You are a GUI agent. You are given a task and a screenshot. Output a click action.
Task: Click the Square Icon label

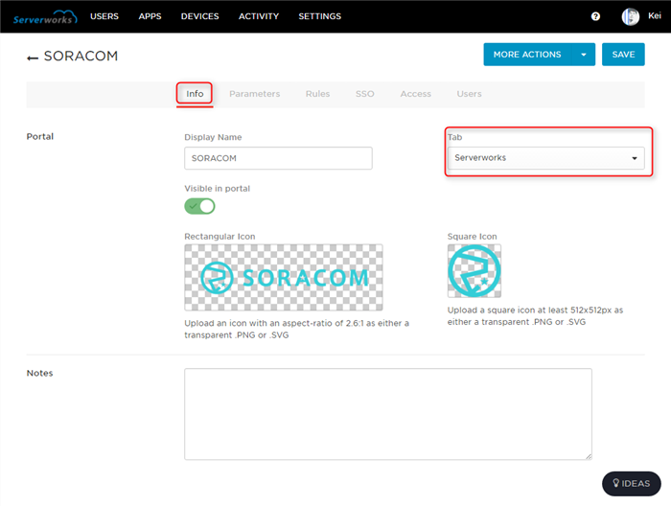pos(472,237)
